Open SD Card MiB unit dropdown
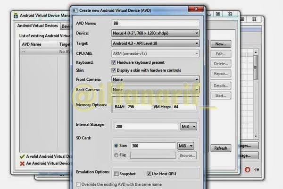This screenshot has width=283, height=189. (186, 146)
